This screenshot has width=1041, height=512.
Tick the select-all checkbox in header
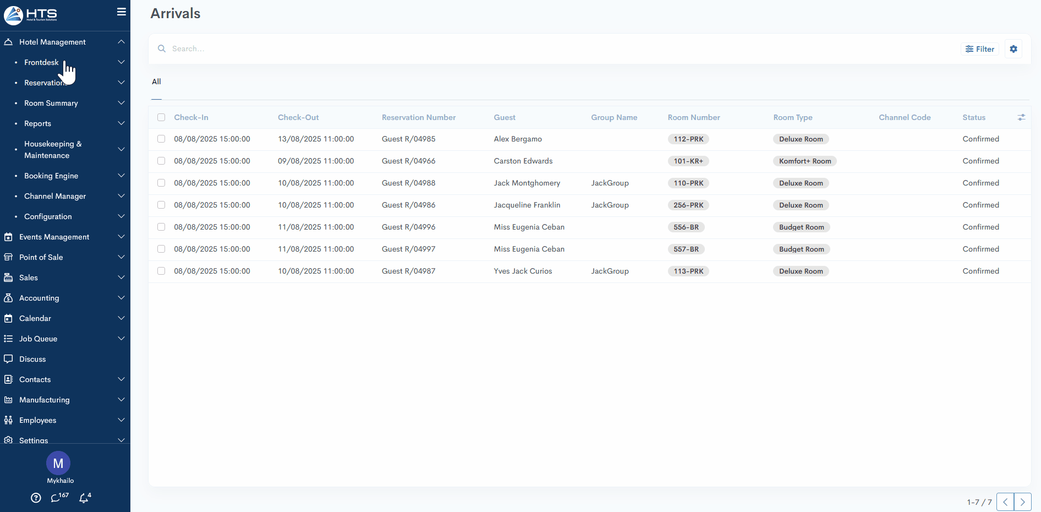coord(161,117)
